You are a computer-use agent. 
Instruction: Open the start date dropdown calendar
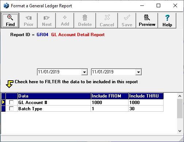tap(84, 72)
